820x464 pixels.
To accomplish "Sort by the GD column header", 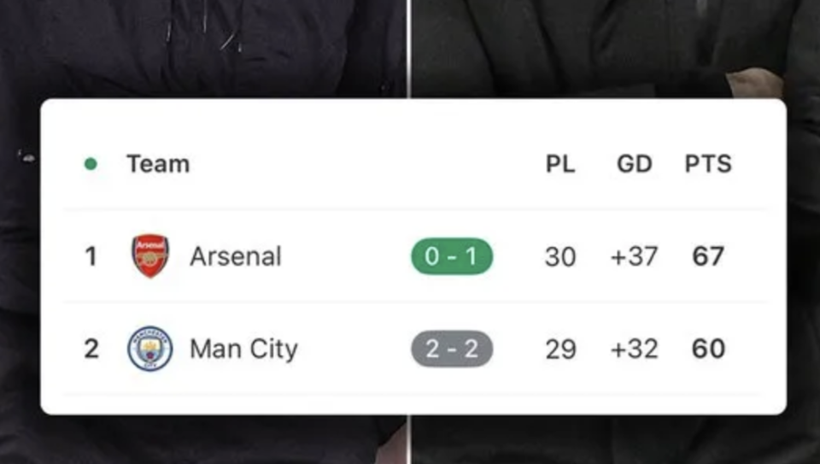I will (634, 164).
